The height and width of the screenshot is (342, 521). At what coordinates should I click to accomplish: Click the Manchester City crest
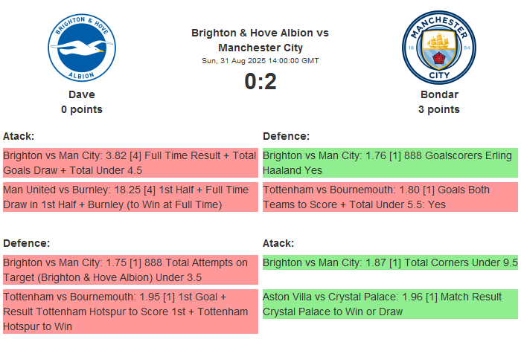click(x=438, y=48)
